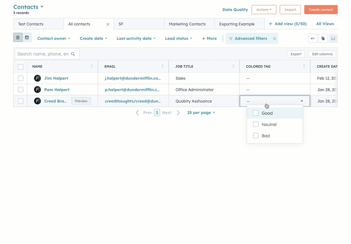This screenshot has height=244, width=351.
Task: Click page number 1
Action: point(157,113)
